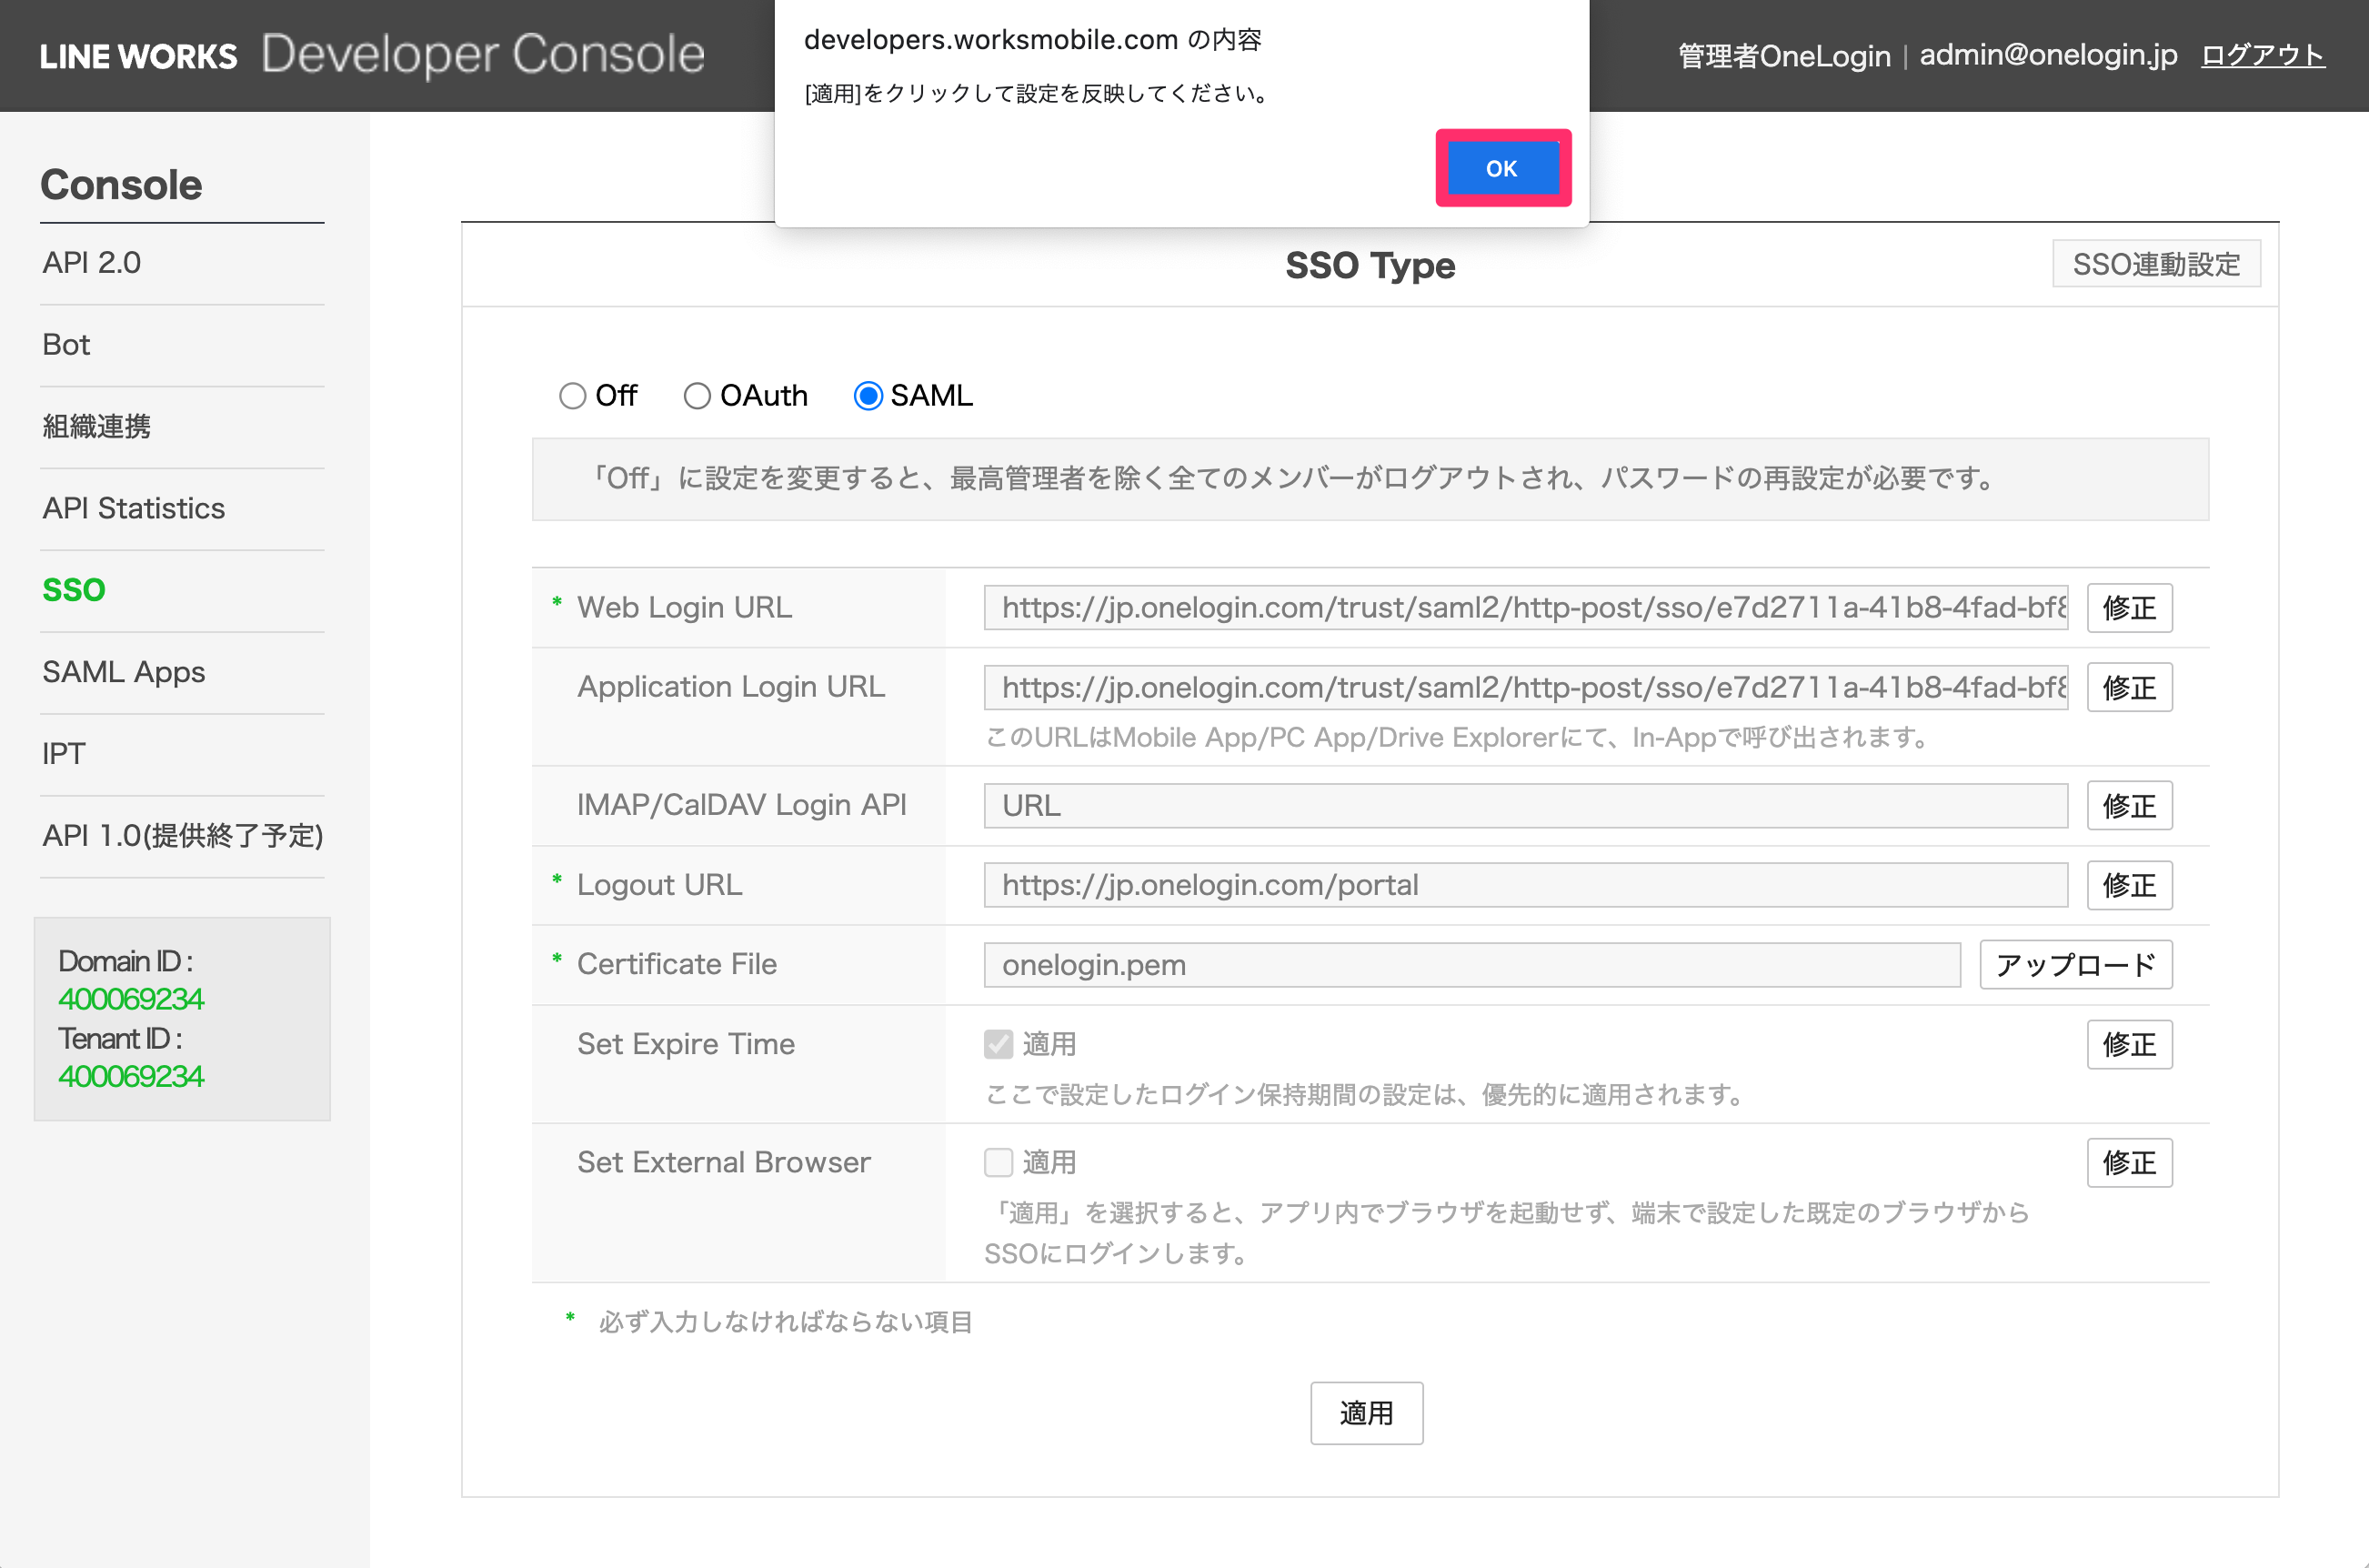Focus the Logout URL field
Viewport: 2369px width, 1568px height.
click(1525, 885)
